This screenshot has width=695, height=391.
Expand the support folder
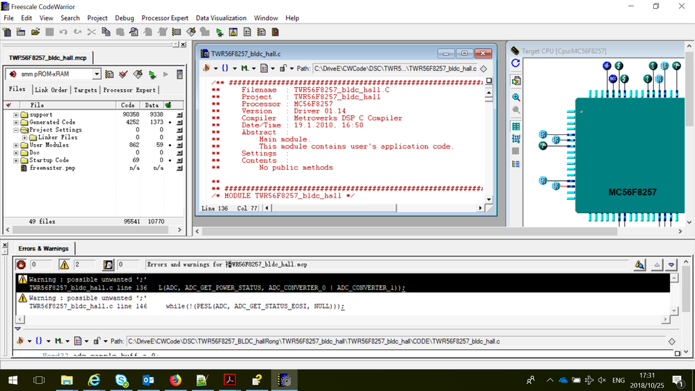[x=16, y=115]
